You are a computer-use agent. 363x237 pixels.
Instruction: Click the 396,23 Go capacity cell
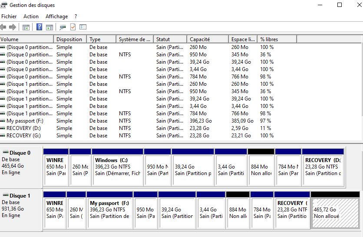coord(201,121)
